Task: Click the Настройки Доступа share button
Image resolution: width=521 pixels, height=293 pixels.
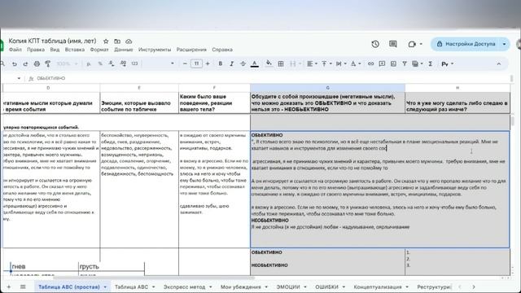Action: [x=466, y=44]
